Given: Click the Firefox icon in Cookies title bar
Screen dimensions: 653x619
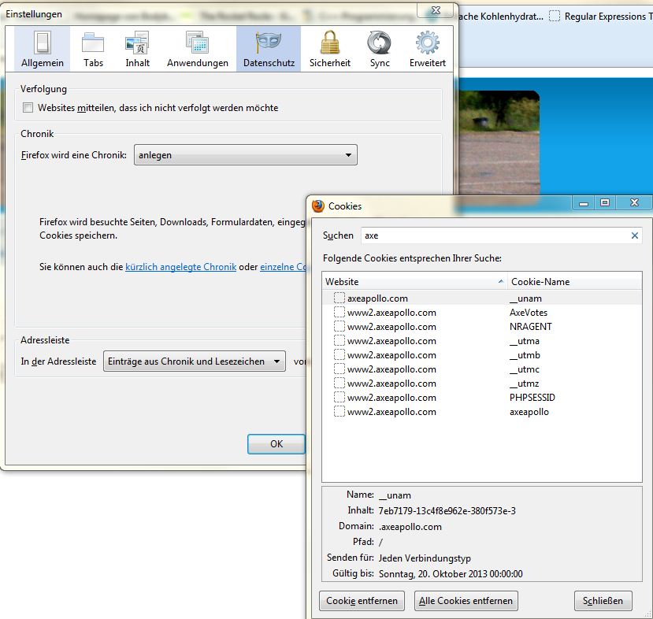Looking at the screenshot, I should [x=318, y=206].
